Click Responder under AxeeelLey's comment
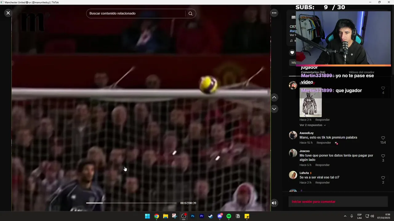The width and height of the screenshot is (394, 221). click(324, 143)
